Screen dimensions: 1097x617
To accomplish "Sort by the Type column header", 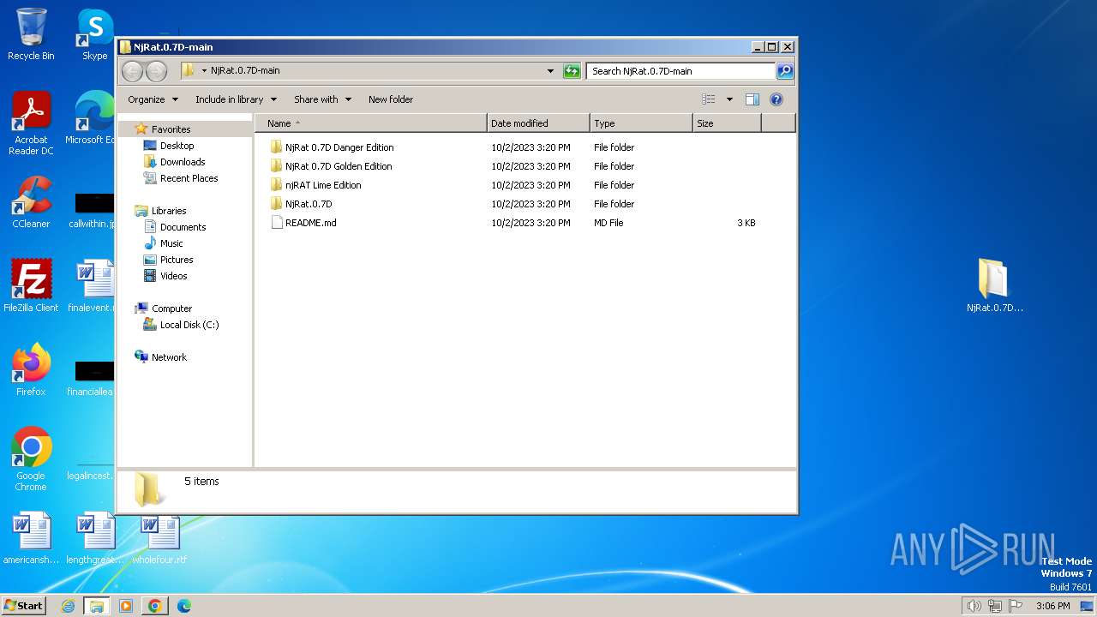I will pos(641,123).
